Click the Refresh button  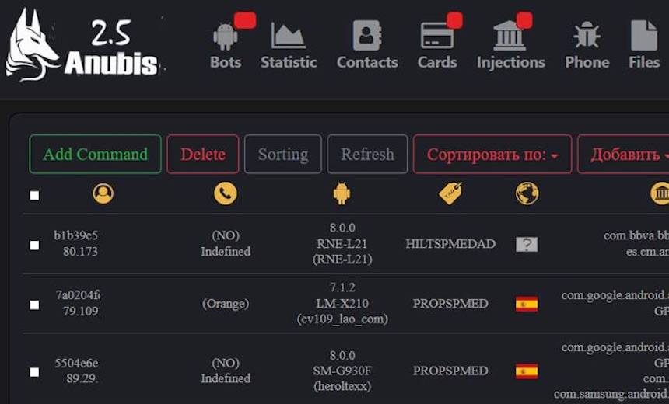(367, 155)
